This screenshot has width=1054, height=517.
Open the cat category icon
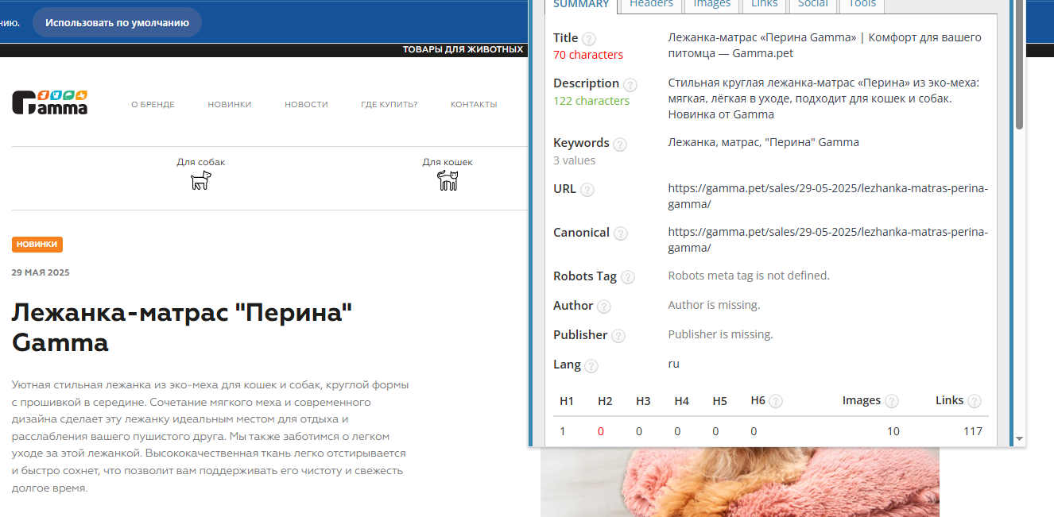pos(448,180)
